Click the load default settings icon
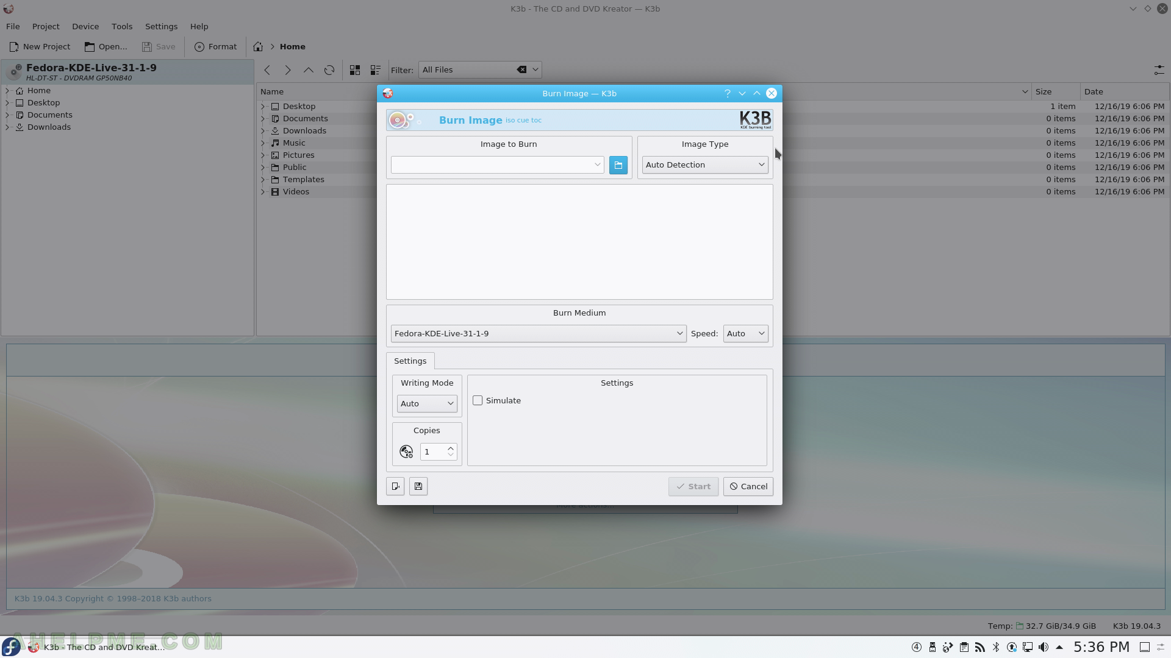The width and height of the screenshot is (1171, 658). [395, 486]
